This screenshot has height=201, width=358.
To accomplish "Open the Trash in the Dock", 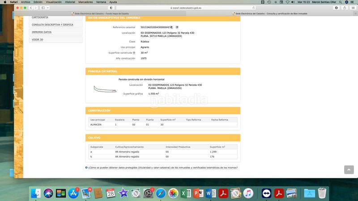I will 322,193.
